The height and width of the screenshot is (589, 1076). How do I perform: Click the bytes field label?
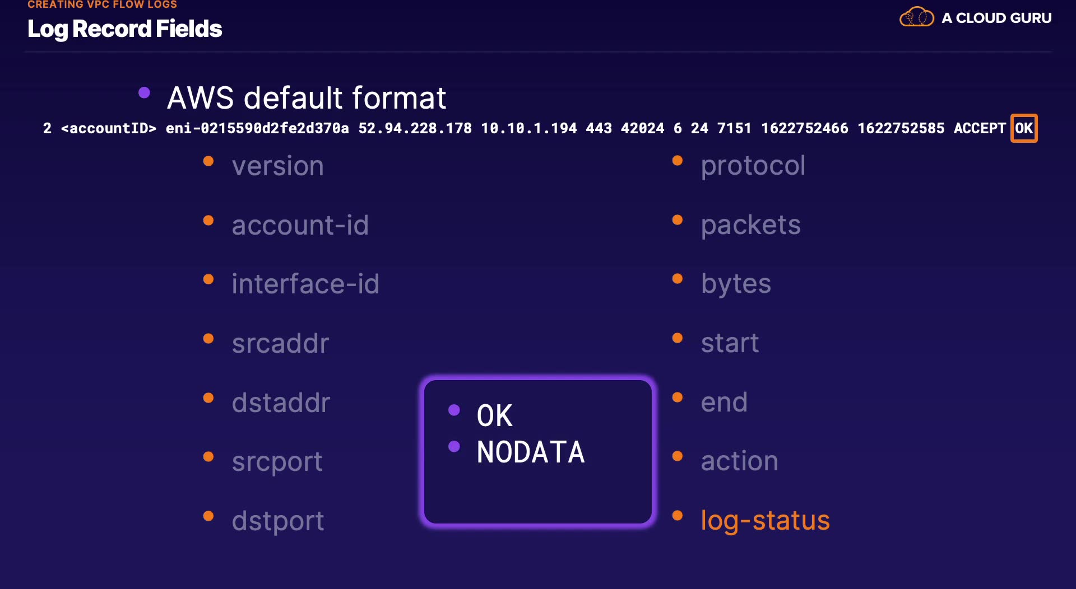click(x=736, y=284)
